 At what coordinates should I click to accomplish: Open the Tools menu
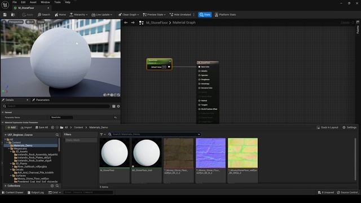pos(58,2)
